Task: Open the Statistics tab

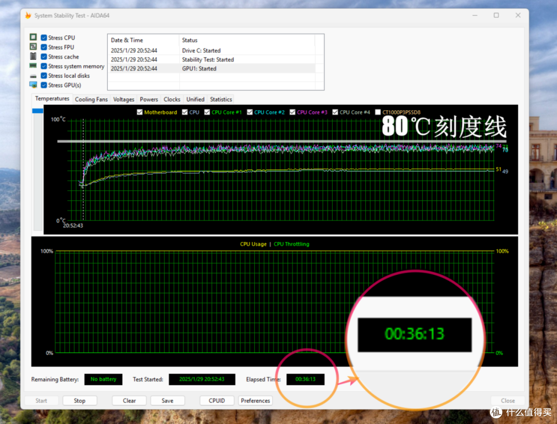Action: (221, 99)
